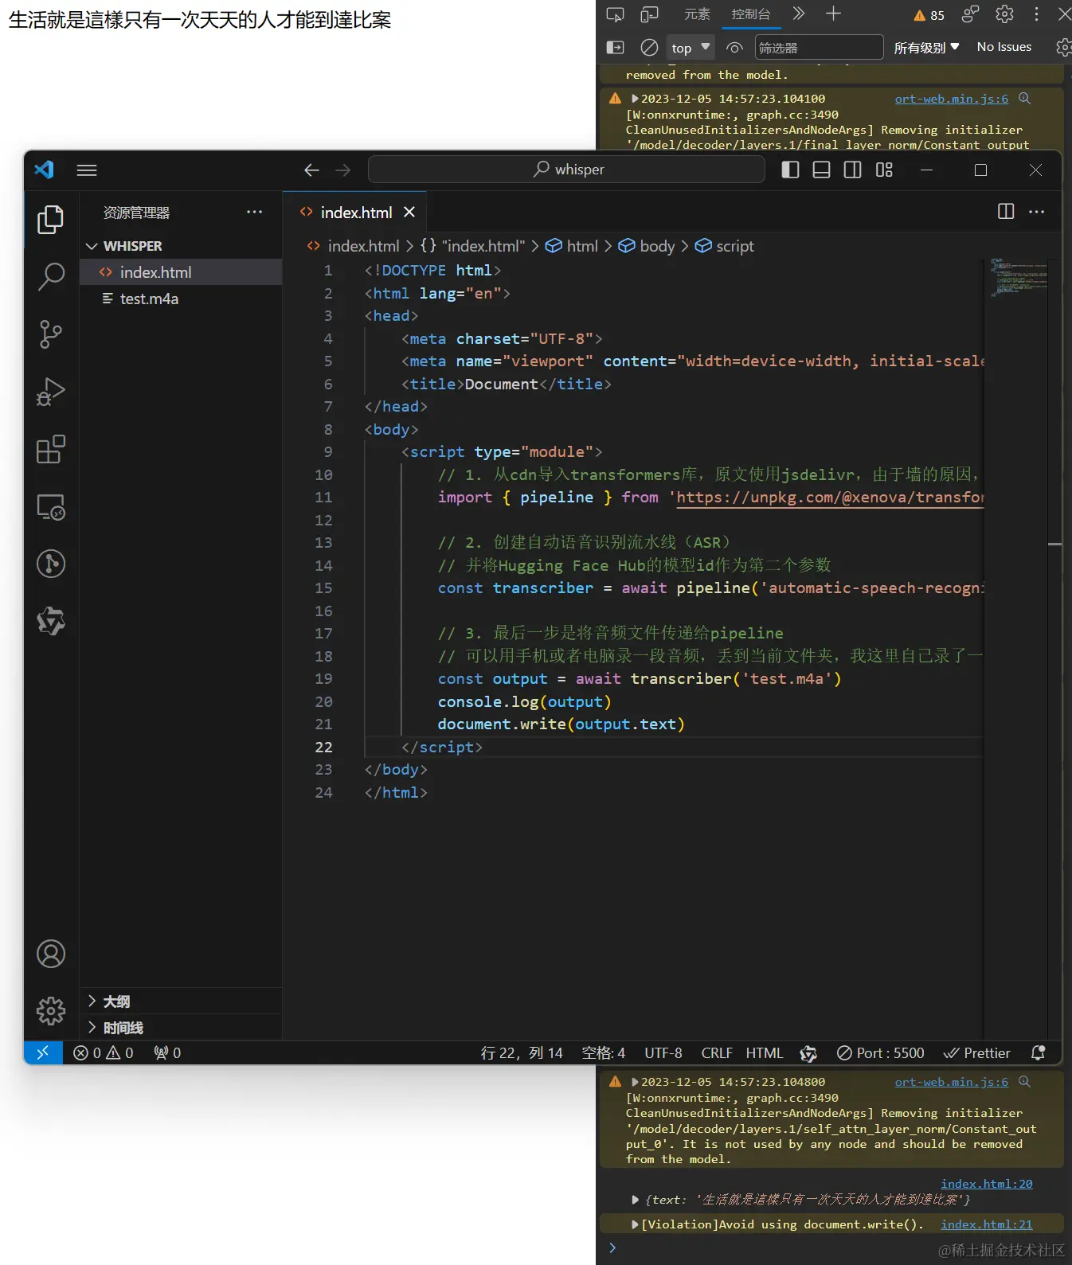Image resolution: width=1072 pixels, height=1265 pixels.
Task: Open the Explorer view in activity bar
Action: click(x=51, y=220)
